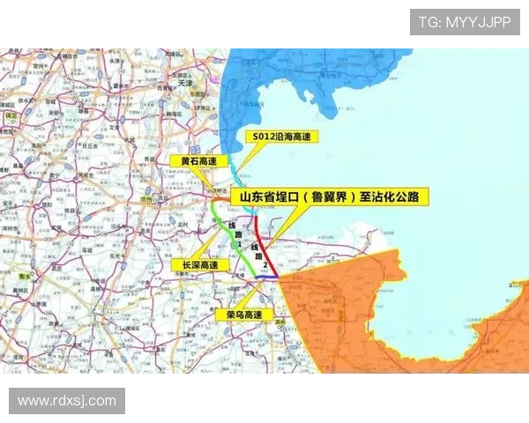
Task: Click the 永清 label on map
Action: (x=115, y=61)
